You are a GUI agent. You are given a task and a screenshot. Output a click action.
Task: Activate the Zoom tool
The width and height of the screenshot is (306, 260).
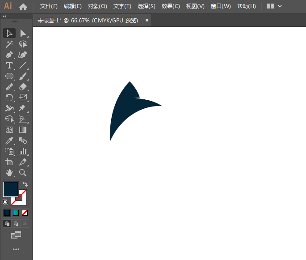[23, 173]
